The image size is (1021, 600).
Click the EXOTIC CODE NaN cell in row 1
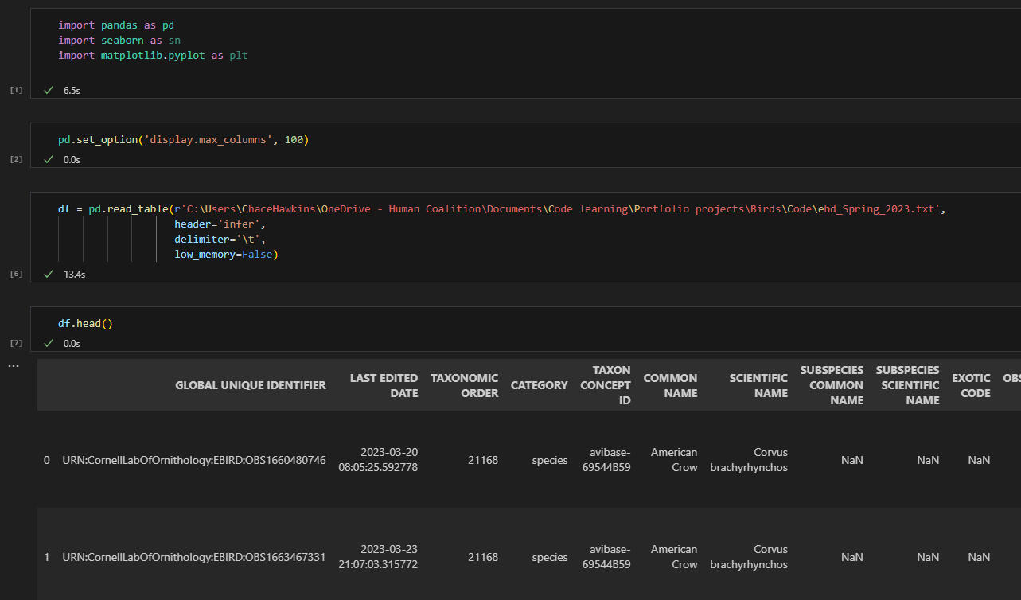click(x=979, y=557)
